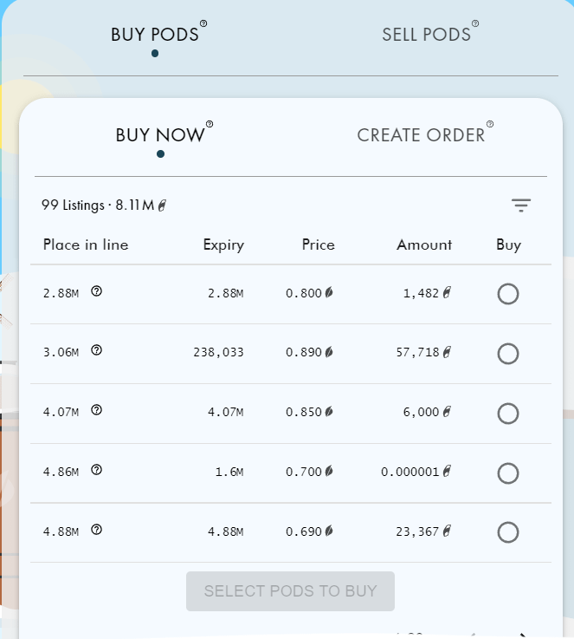574x639 pixels.
Task: Click help icon beside CREATE ORDER
Action: [x=490, y=125]
